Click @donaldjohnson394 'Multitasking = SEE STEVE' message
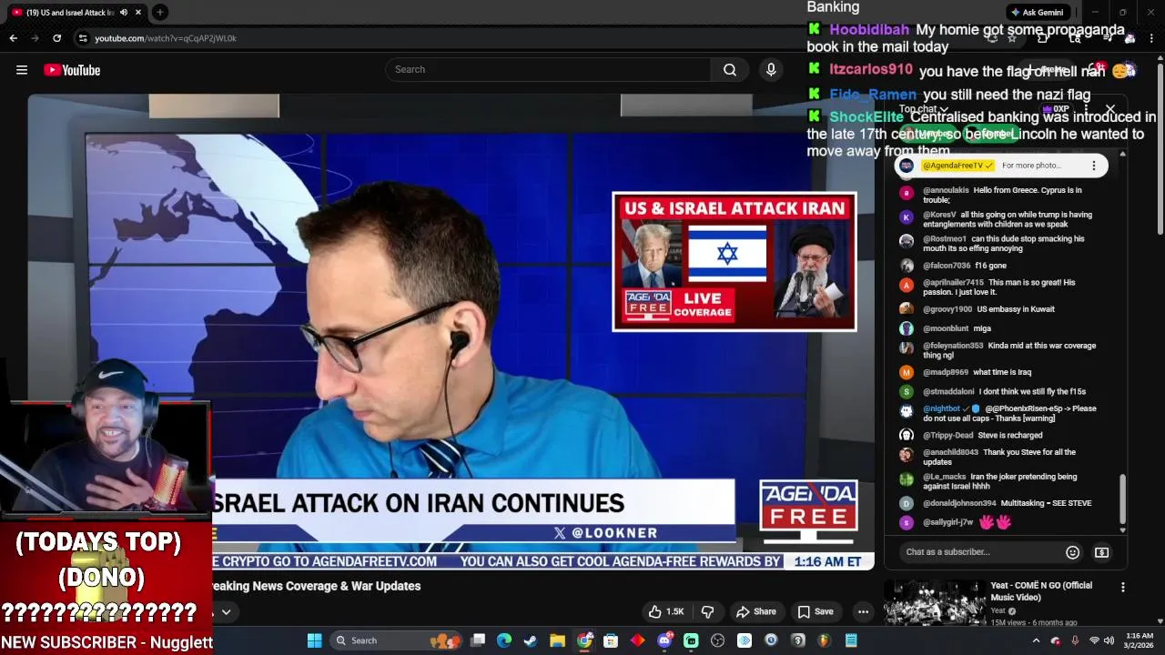This screenshot has height=655, width=1165. pos(1046,503)
